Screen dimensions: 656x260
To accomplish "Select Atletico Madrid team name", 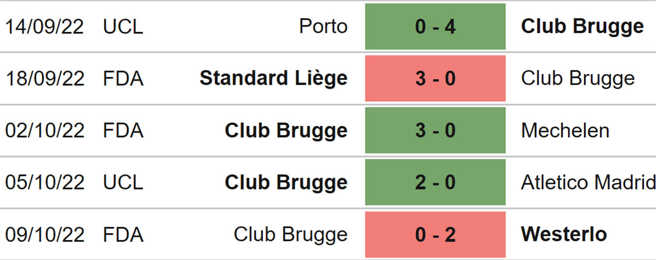I will [x=588, y=183].
